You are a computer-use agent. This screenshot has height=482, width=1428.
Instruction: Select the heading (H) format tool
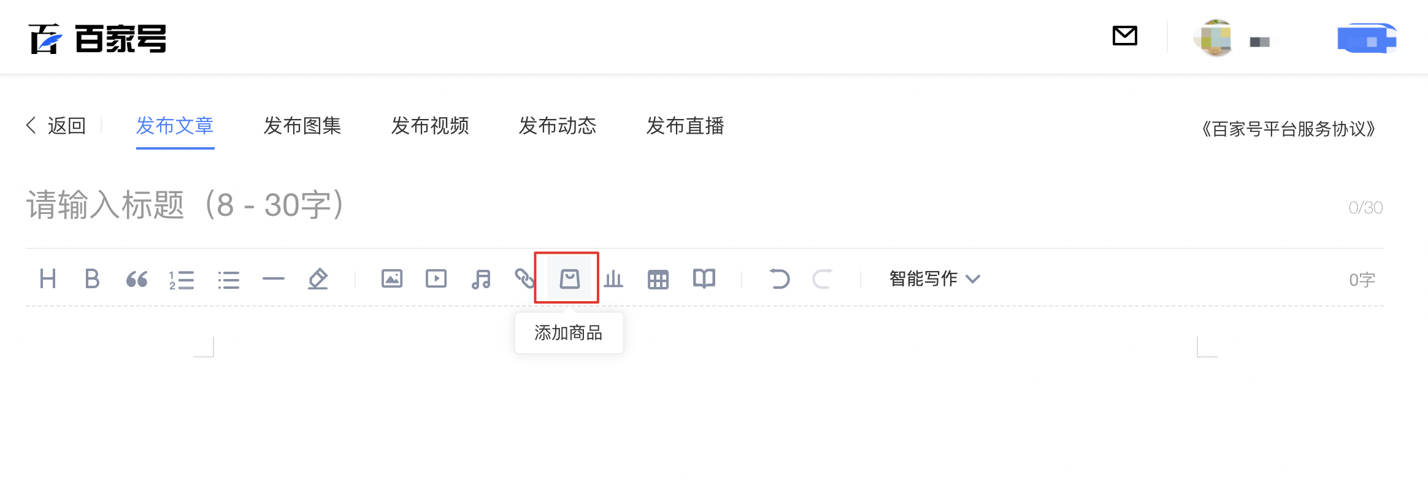[48, 279]
